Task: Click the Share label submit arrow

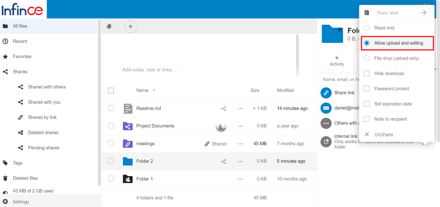Action: tap(424, 13)
